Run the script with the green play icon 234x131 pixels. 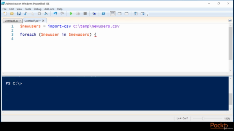point(71,14)
